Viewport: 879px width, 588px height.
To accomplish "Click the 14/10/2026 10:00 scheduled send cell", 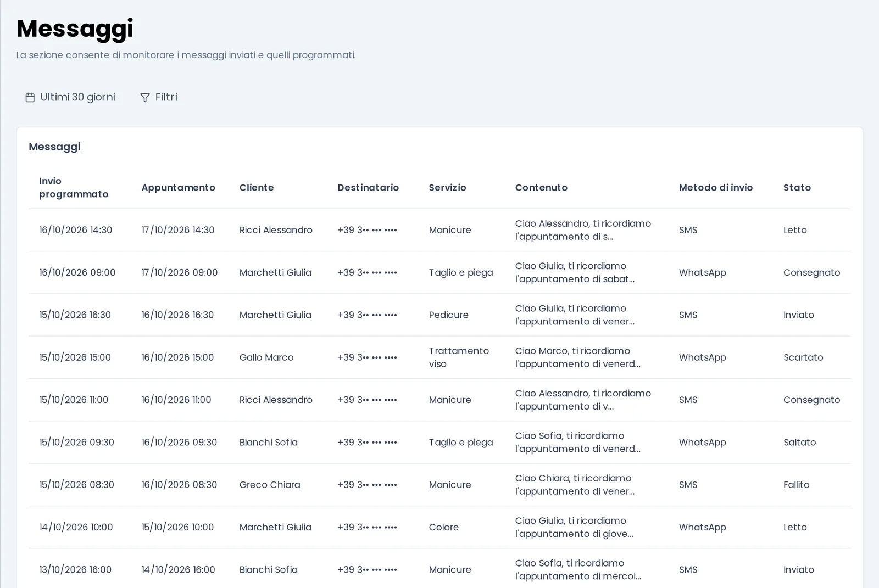I will [76, 527].
